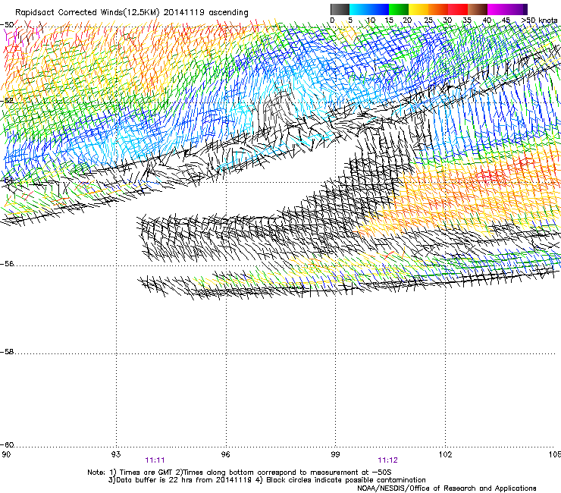Screen dimensions: 561x493
Task: Click the '>50 knots' legend label
Action: point(540,20)
